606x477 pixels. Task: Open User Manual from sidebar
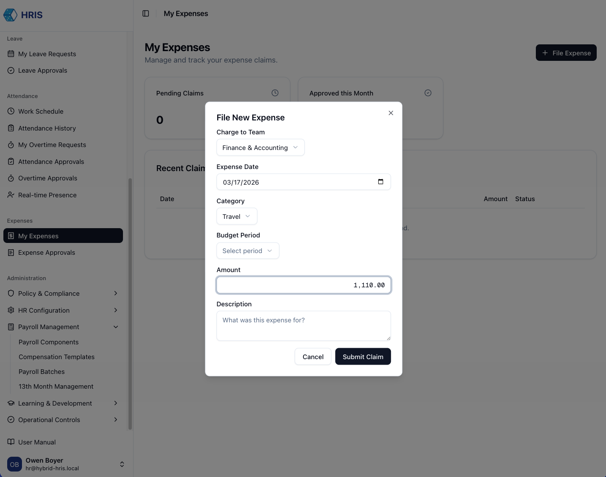pos(37,442)
